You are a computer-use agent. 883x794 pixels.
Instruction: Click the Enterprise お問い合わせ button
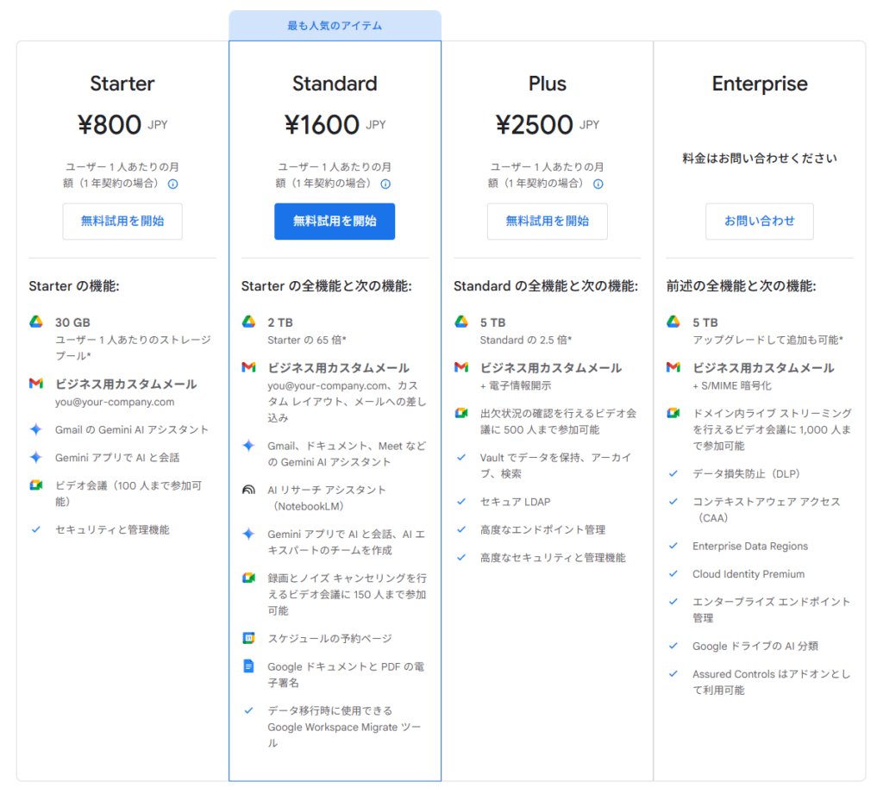[760, 221]
